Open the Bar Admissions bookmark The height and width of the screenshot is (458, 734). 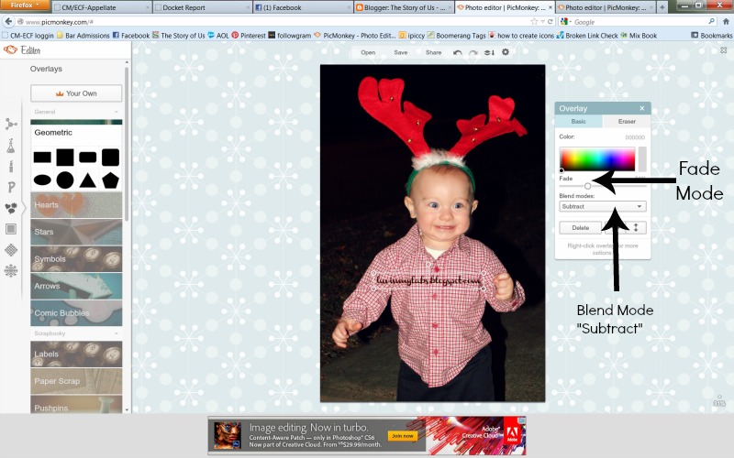click(83, 36)
